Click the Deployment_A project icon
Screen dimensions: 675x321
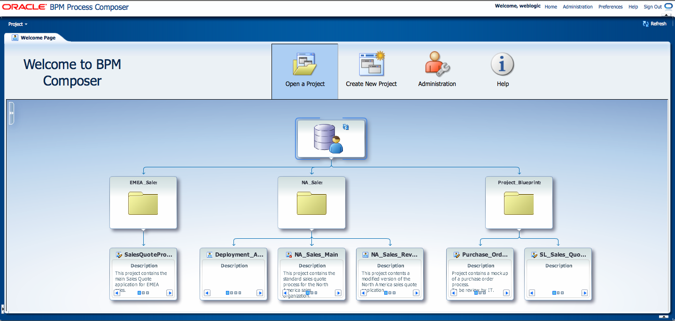(x=210, y=255)
